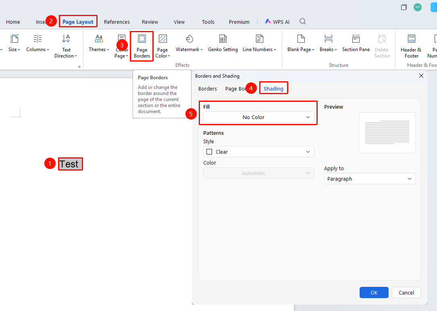Viewport: 437px width, 311px height.
Task: Open the Page Color tool
Action: (163, 46)
